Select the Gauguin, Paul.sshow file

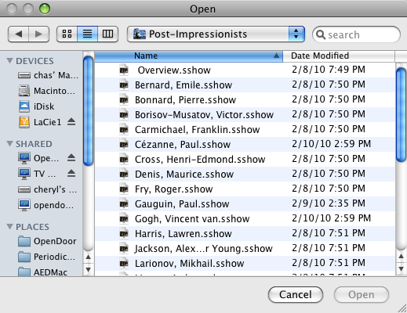pos(245,203)
